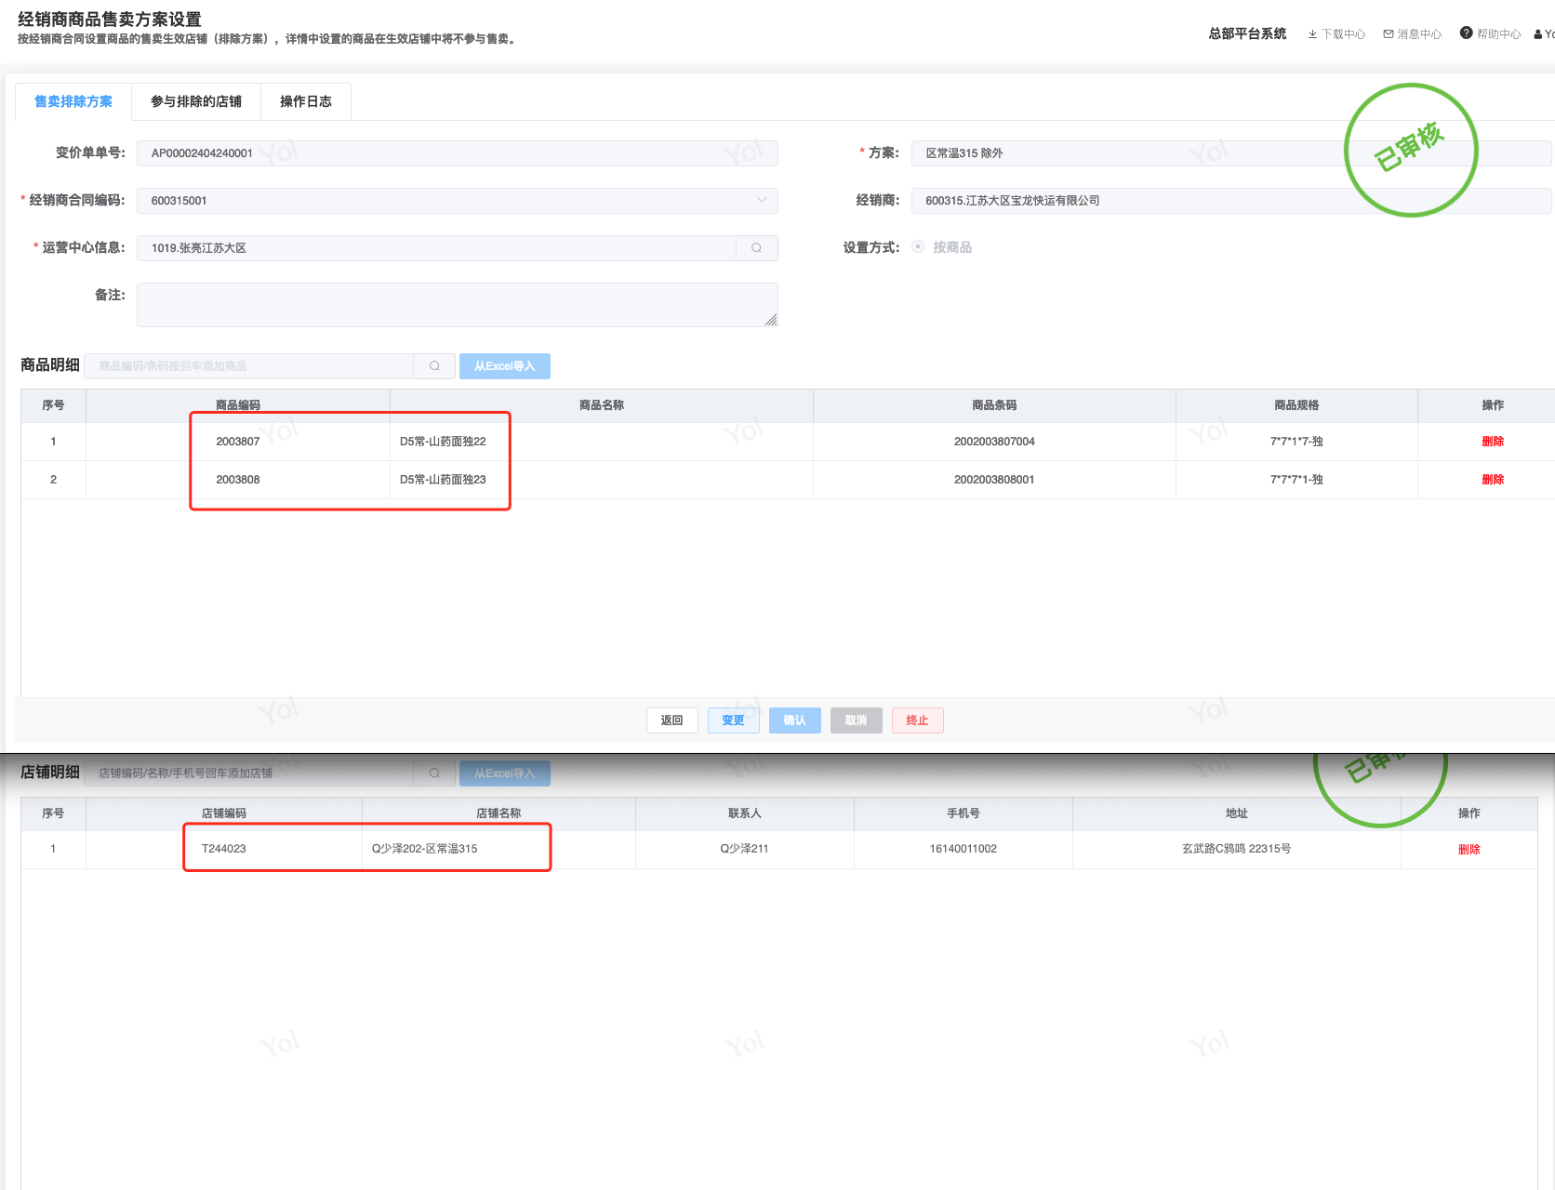Image resolution: width=1555 pixels, height=1190 pixels.
Task: Click the download center icon
Action: [1312, 34]
